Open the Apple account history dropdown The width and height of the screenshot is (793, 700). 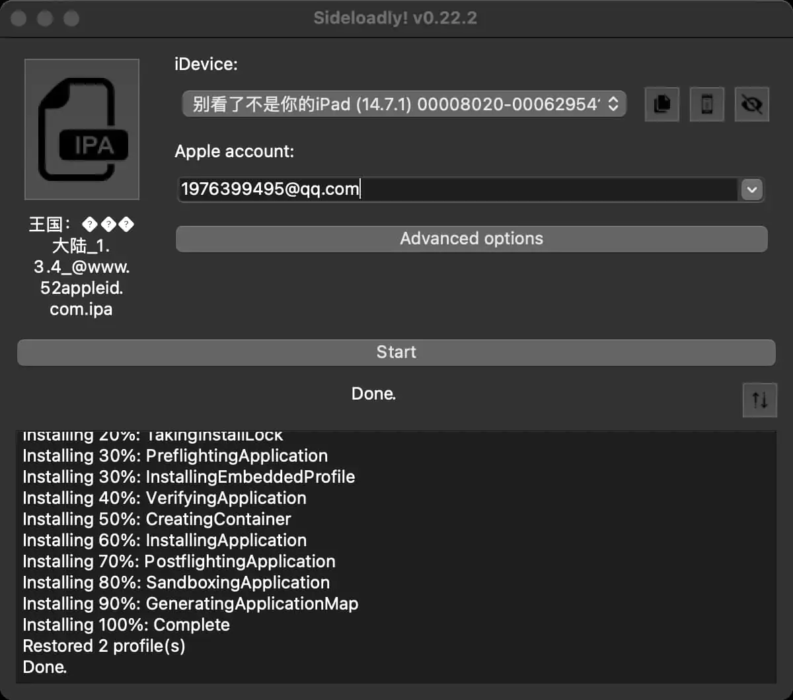(x=751, y=190)
